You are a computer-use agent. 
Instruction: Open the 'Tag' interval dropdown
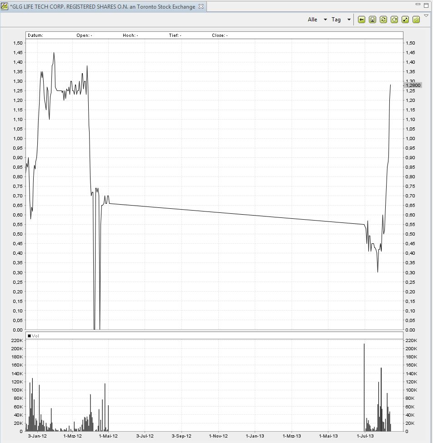tap(349, 20)
